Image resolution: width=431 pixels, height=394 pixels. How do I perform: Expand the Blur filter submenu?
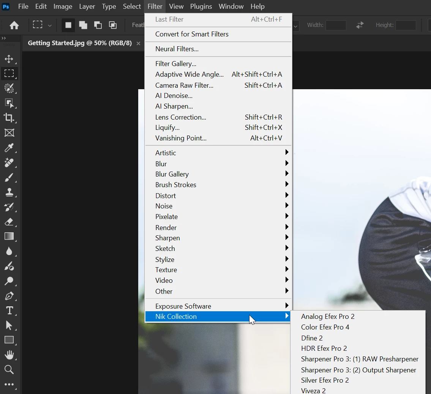pyautogui.click(x=218, y=164)
